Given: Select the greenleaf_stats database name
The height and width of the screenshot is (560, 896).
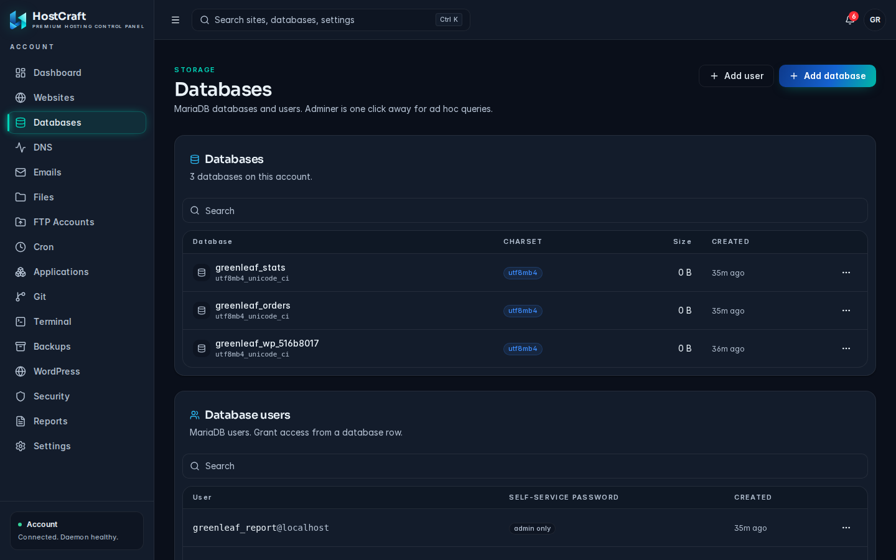Looking at the screenshot, I should [250, 268].
